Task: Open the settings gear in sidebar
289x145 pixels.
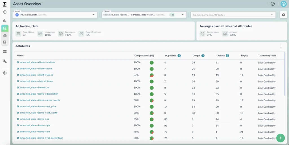Action: coord(5,73)
